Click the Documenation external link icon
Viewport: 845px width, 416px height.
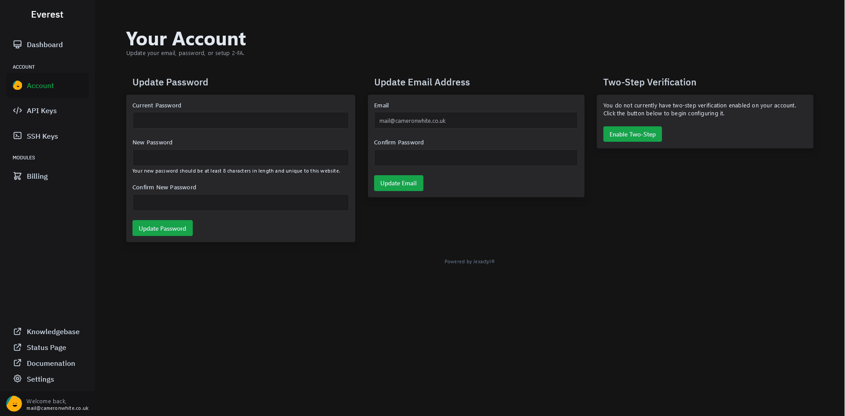click(18, 363)
